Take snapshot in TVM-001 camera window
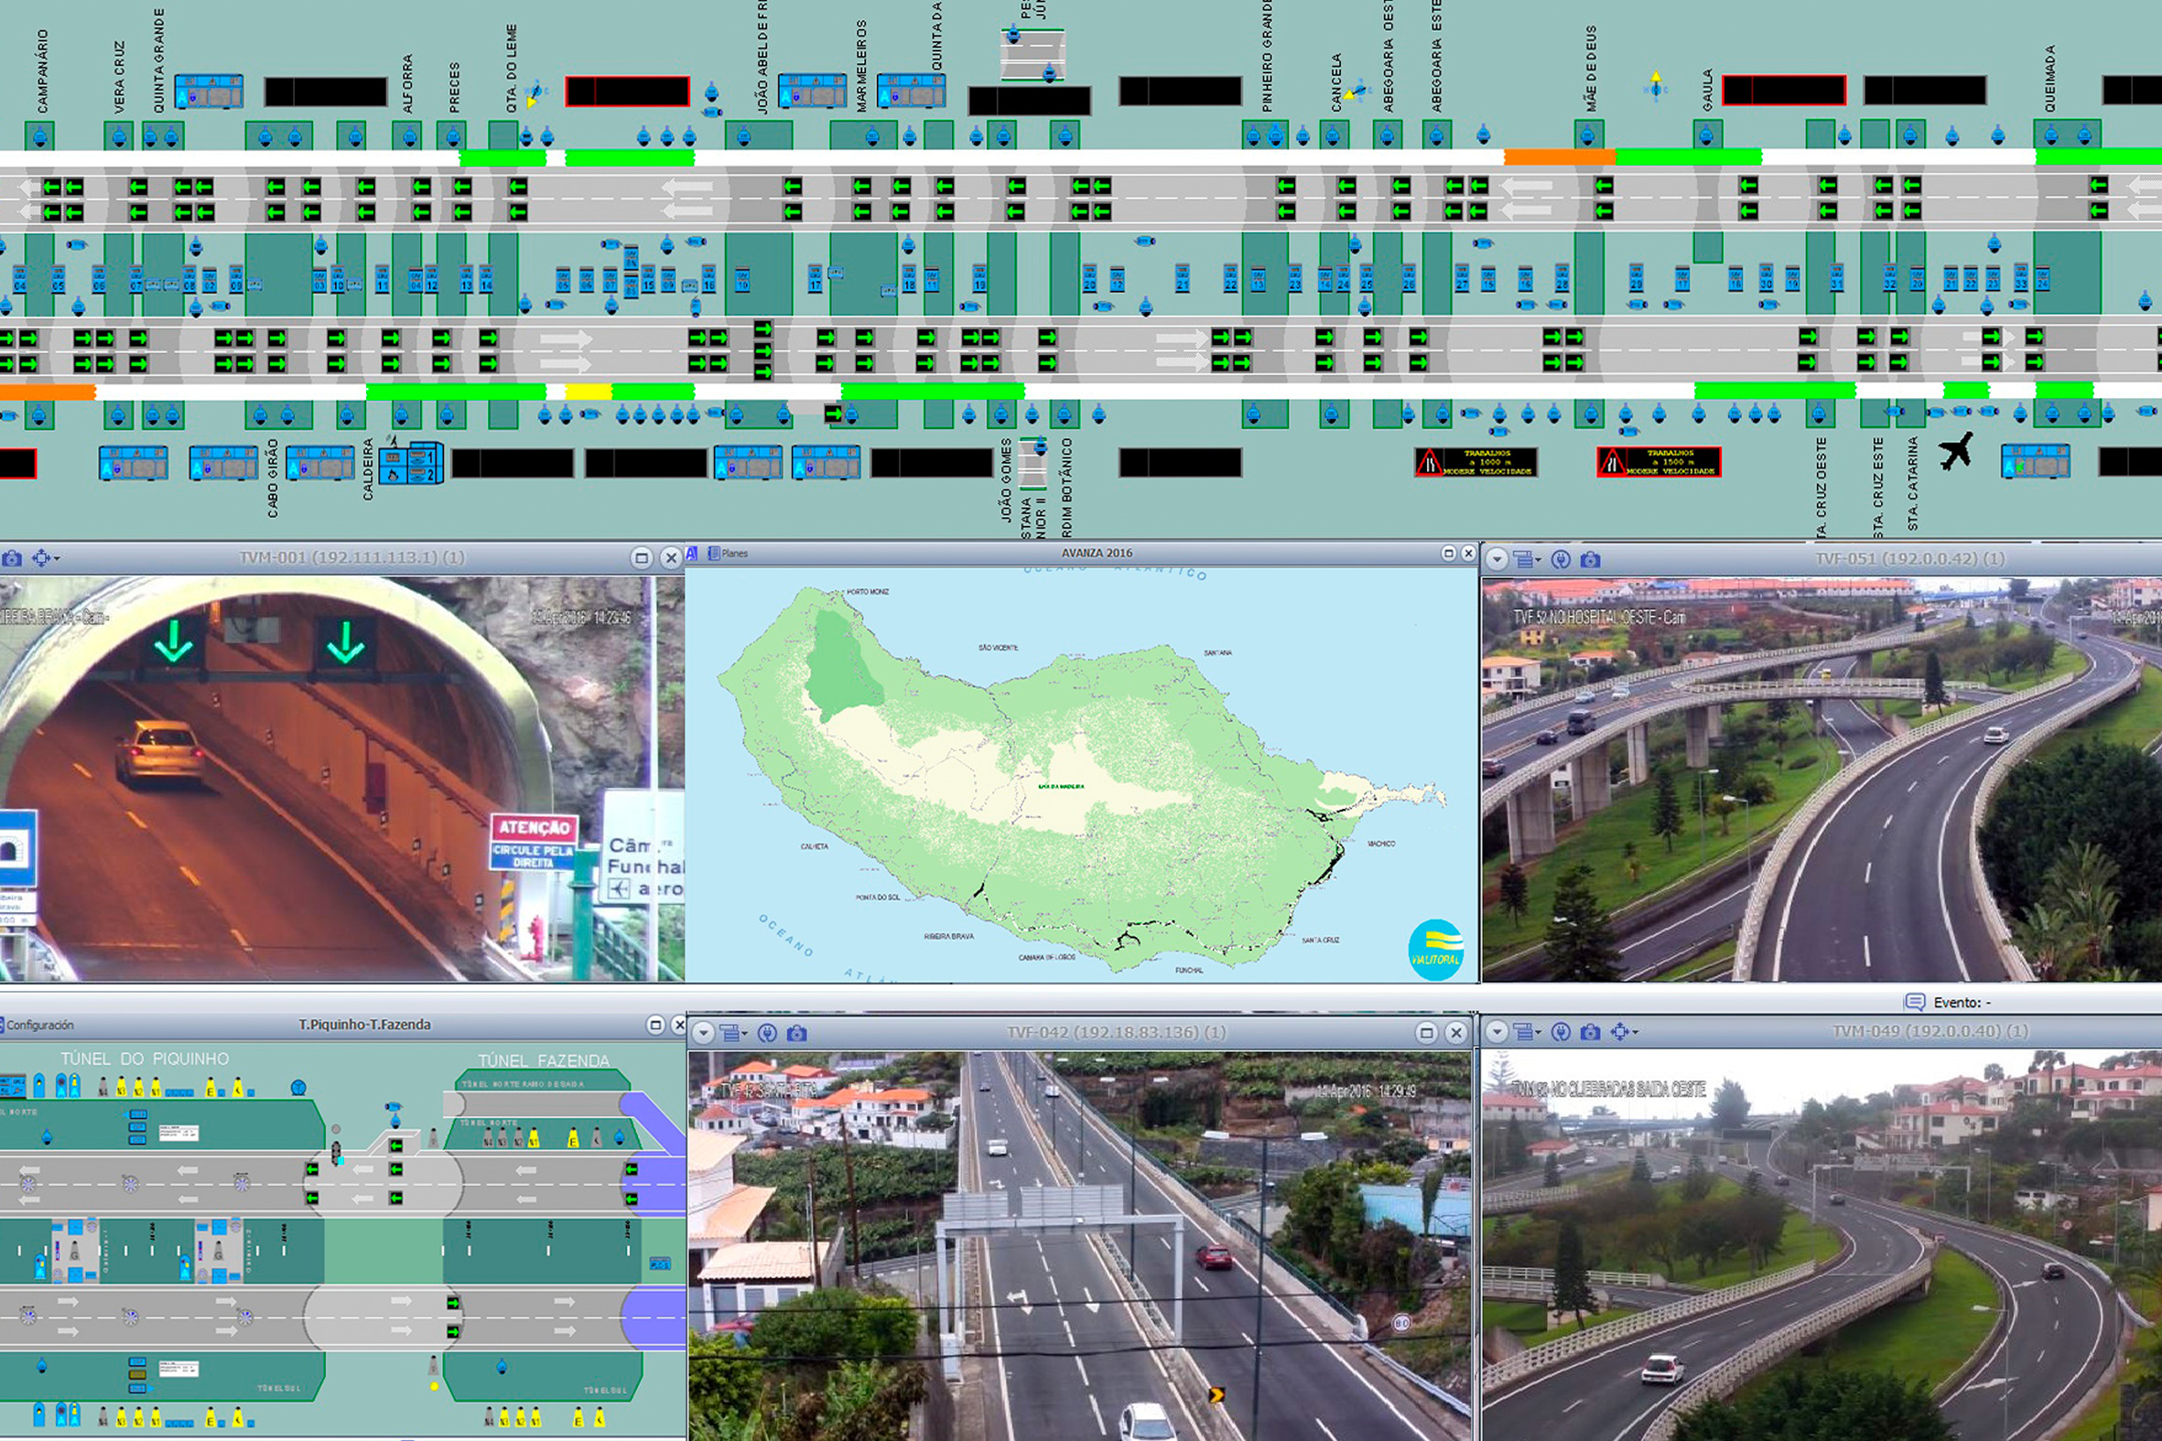 coord(12,558)
